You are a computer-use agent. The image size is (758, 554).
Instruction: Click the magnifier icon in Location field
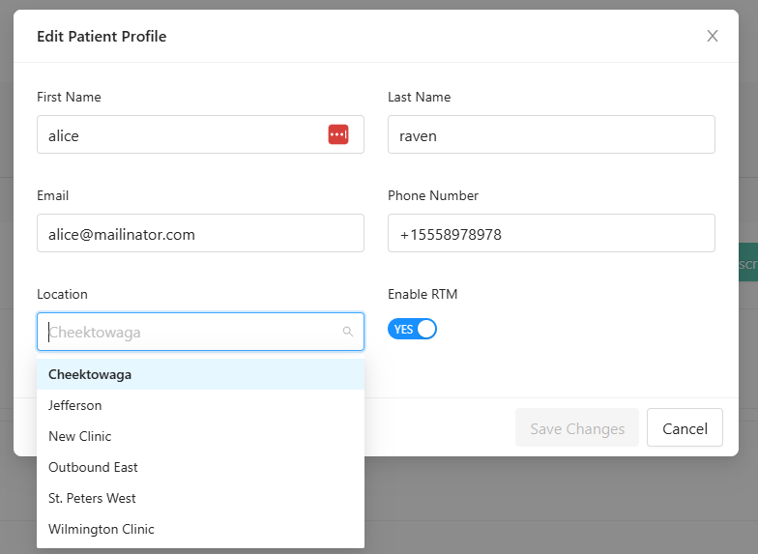click(348, 332)
